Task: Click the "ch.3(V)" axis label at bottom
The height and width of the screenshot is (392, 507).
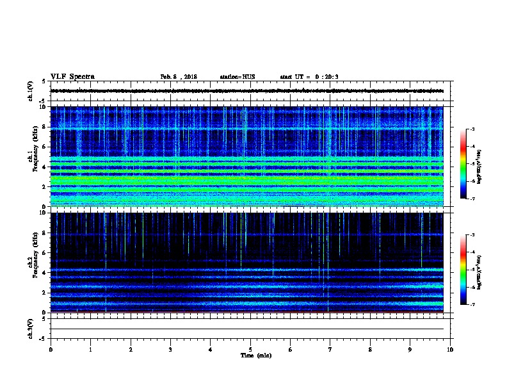Action: (x=31, y=329)
